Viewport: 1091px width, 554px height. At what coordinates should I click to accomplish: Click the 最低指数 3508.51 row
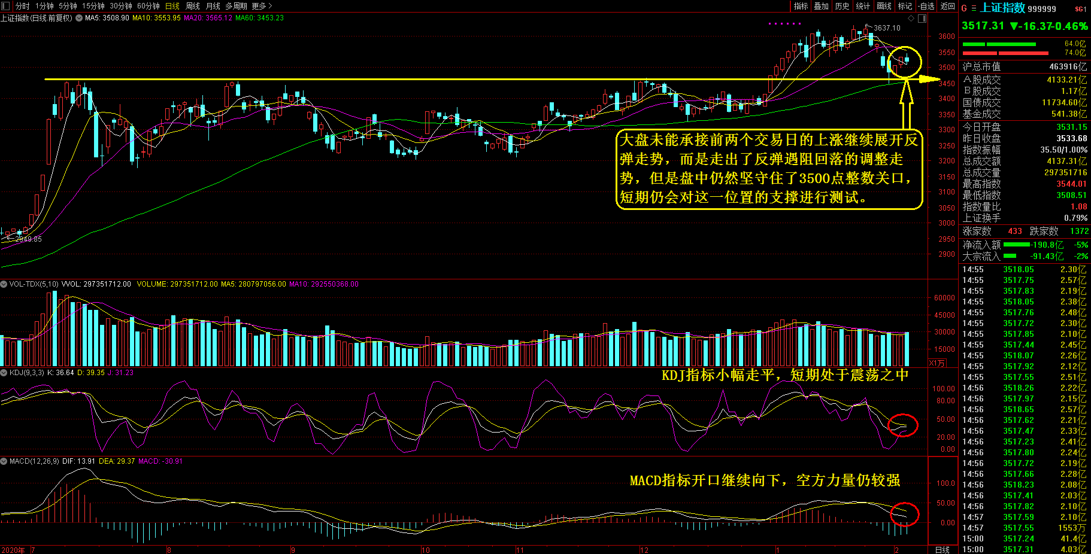[1025, 195]
